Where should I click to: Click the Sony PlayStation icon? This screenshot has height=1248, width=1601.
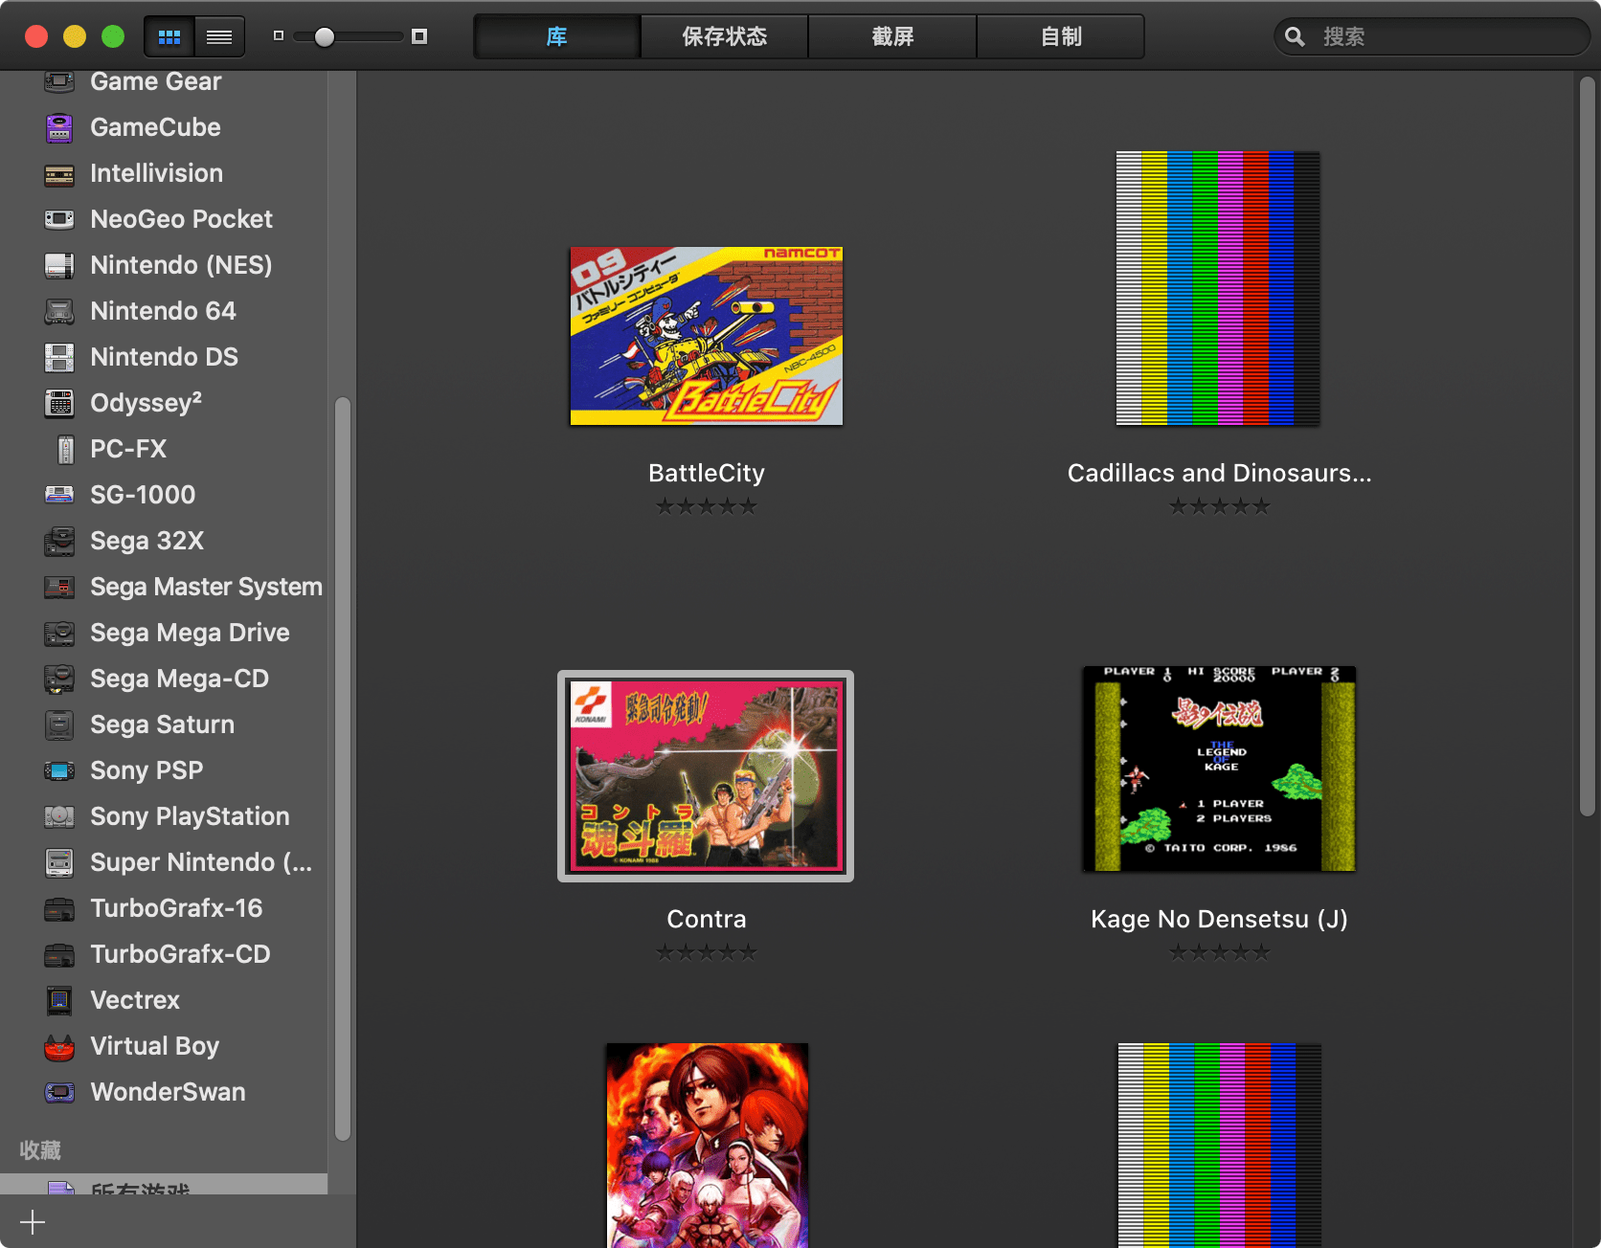[59, 816]
